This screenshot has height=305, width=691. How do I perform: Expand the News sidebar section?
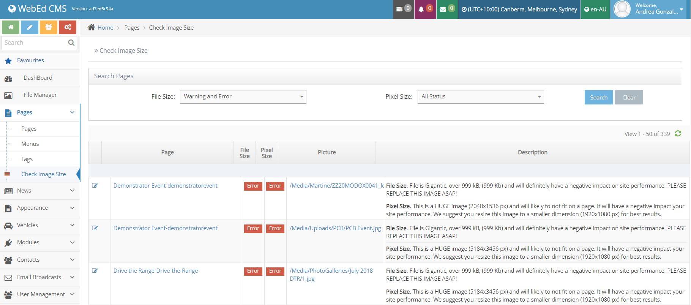pos(40,191)
